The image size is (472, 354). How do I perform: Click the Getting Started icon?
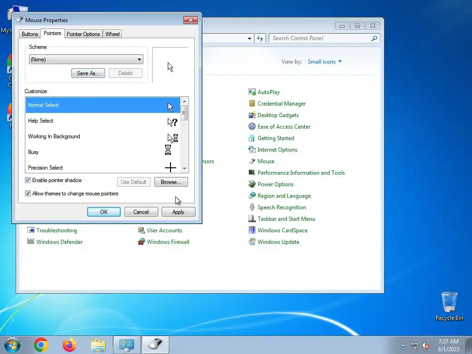[252, 138]
